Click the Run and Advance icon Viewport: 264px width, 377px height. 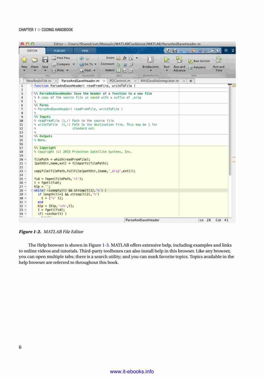(179, 59)
